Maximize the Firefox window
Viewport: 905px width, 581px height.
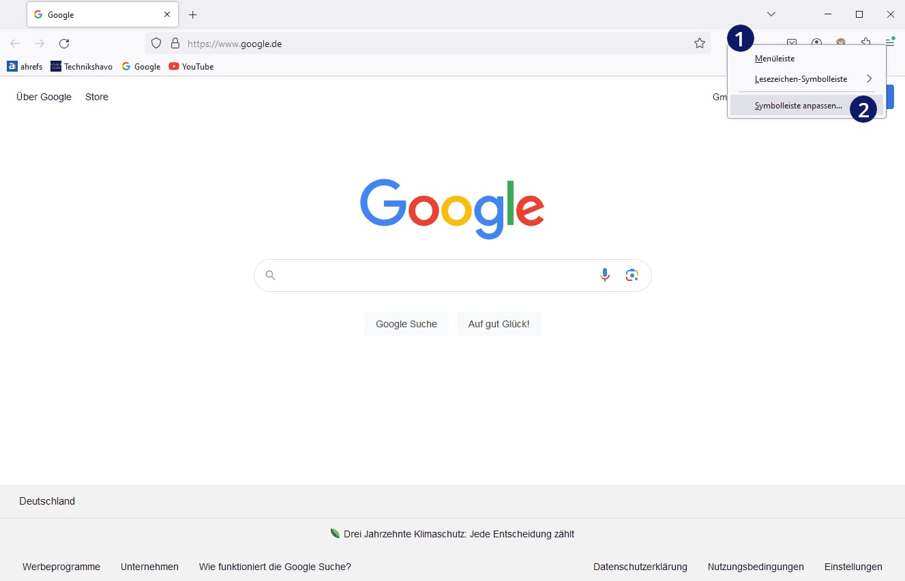click(859, 14)
